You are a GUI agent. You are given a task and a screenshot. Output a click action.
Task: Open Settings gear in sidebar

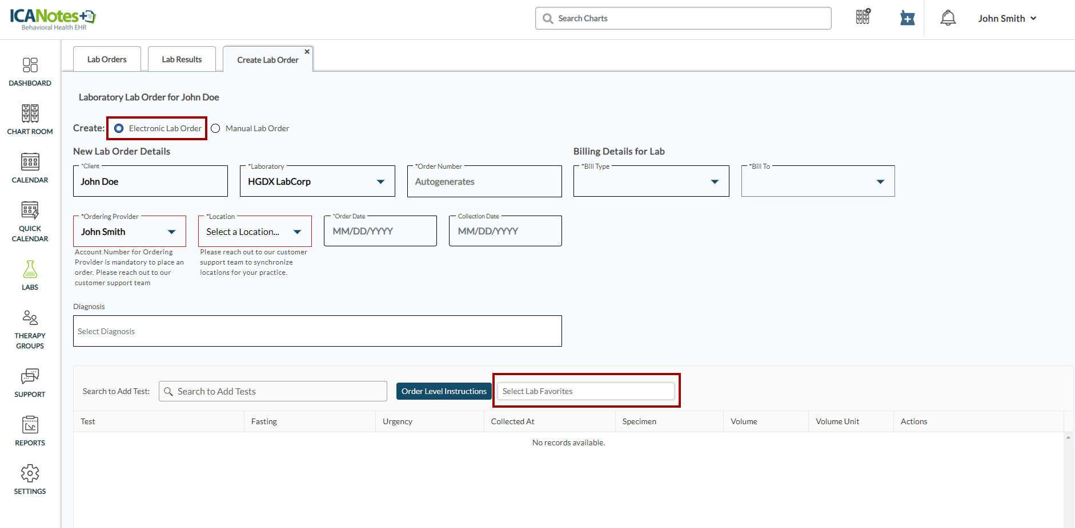click(30, 479)
